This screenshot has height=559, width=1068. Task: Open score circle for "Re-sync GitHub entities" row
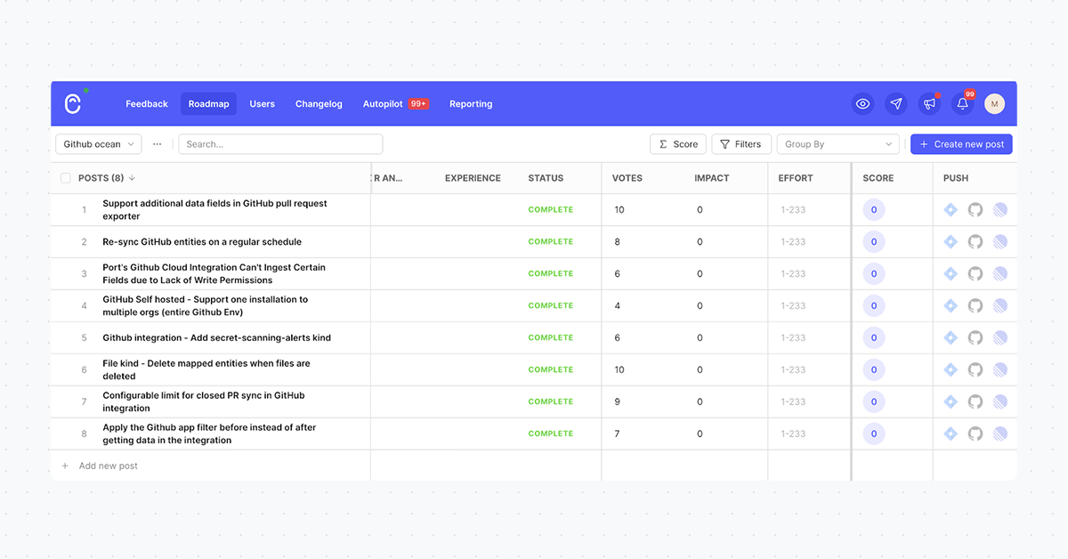coord(874,242)
